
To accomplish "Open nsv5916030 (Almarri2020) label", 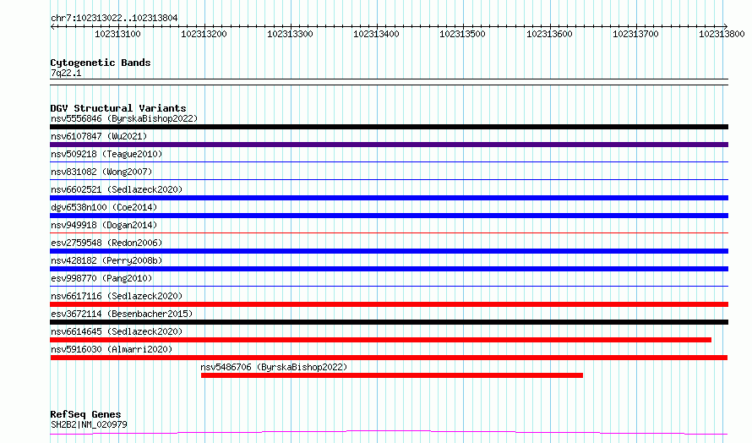I will point(112,349).
